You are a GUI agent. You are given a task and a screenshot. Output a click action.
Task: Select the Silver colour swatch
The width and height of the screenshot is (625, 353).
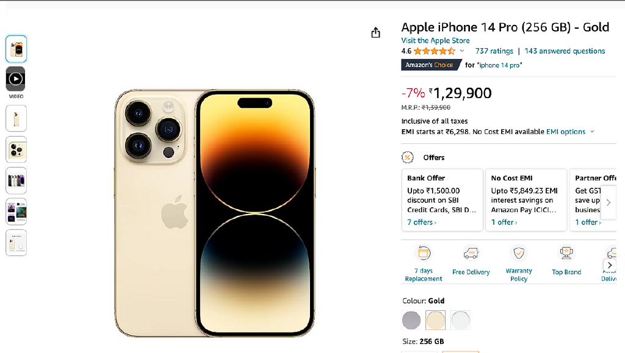(460, 320)
